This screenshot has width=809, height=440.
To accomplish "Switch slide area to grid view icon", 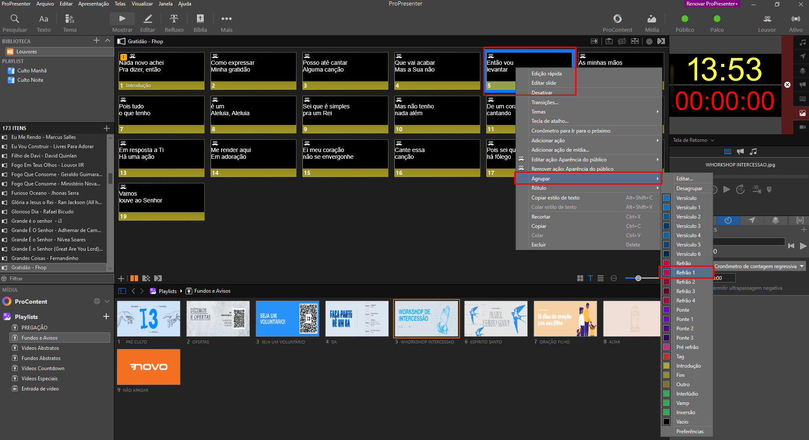I will [x=580, y=278].
